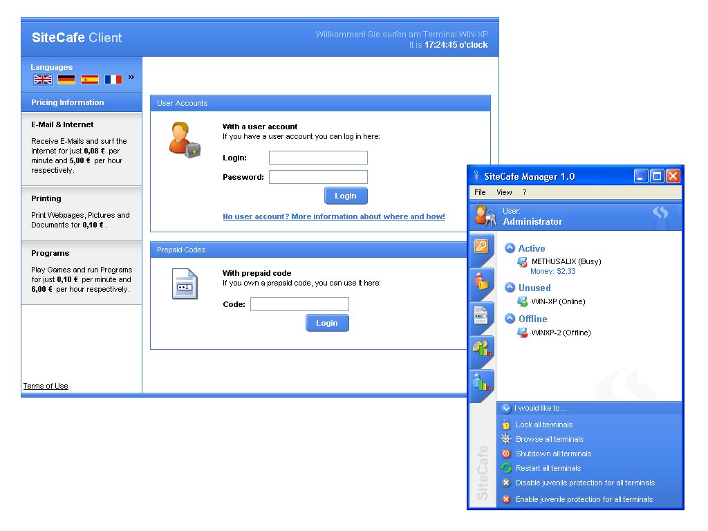This screenshot has height=531, width=708.
Task: Click 'Lock all terminals' action
Action: [x=544, y=425]
